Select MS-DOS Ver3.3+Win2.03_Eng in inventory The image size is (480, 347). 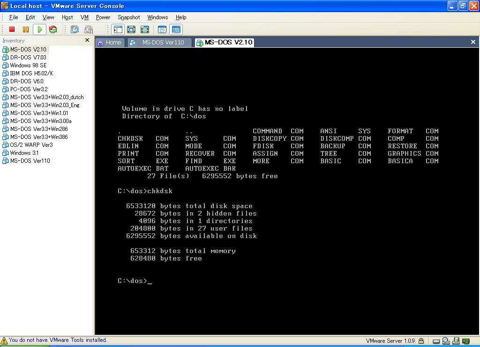(45, 105)
